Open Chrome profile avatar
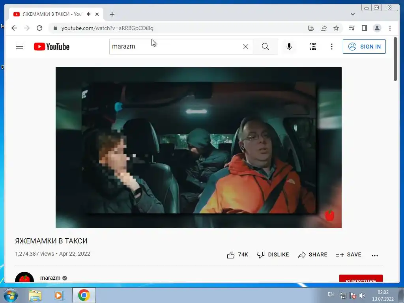The width and height of the screenshot is (404, 303). pos(377,28)
